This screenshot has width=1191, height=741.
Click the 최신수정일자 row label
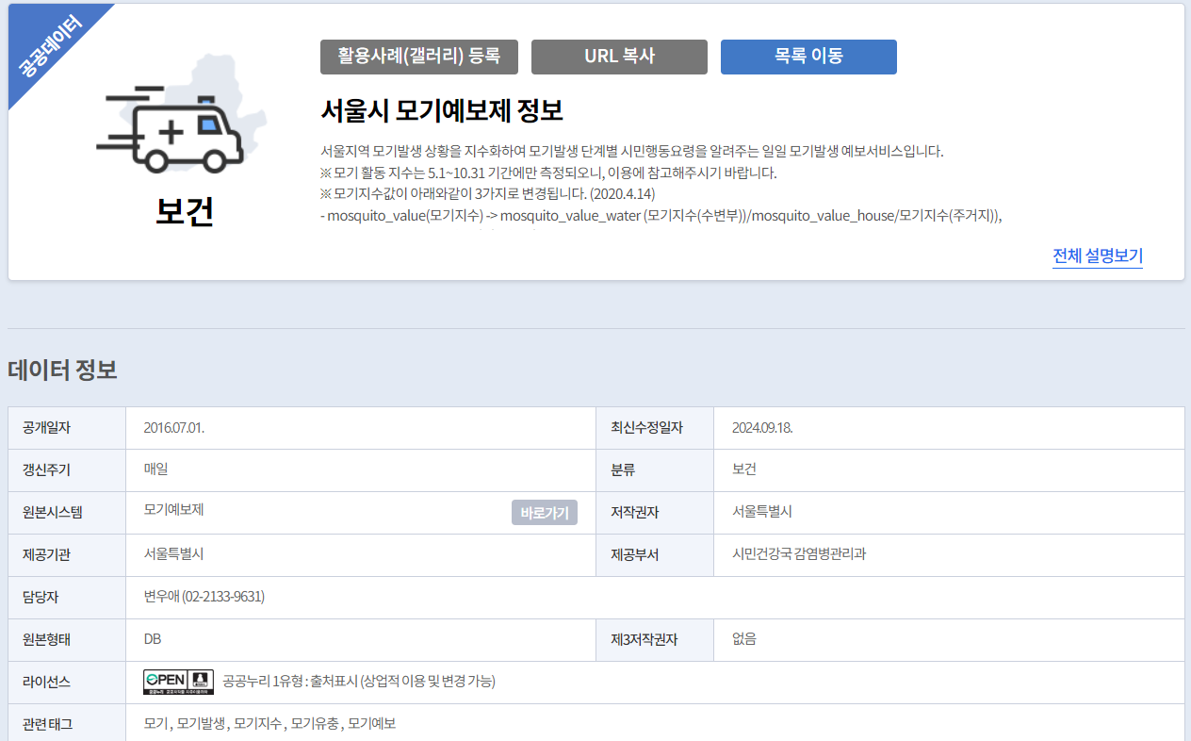click(646, 428)
